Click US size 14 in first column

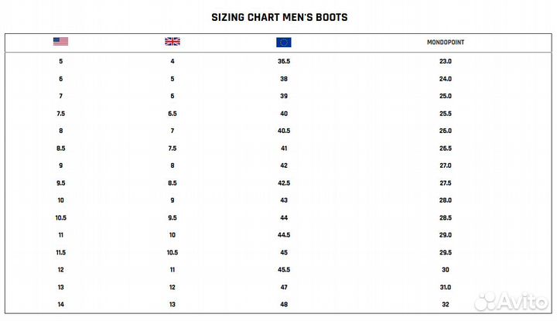(x=60, y=305)
